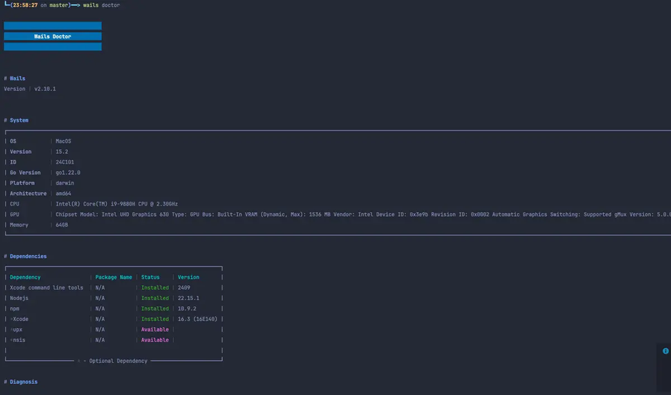Click the Xcode command line tools row
The width and height of the screenshot is (671, 395).
tap(114, 287)
